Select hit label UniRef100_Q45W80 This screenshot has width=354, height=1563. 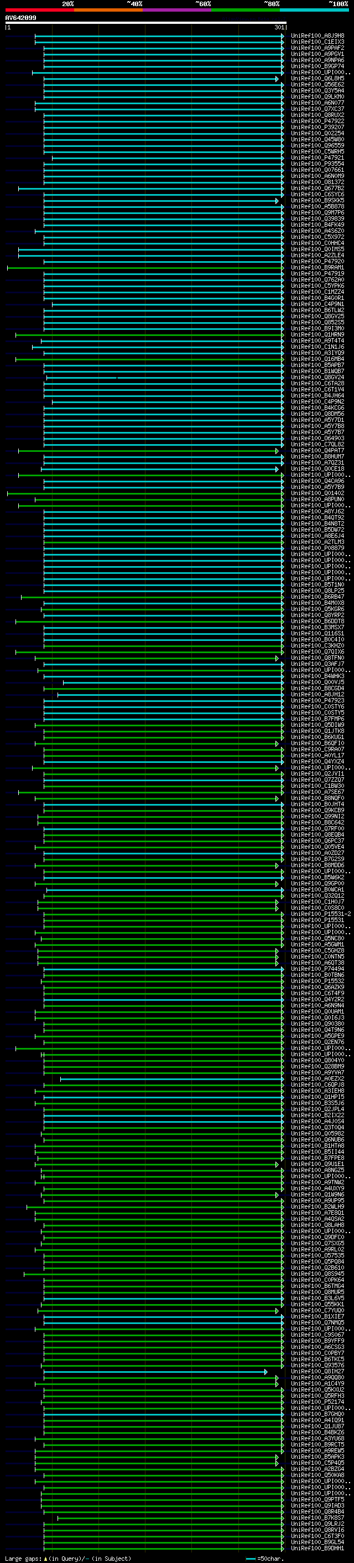pos(317,140)
